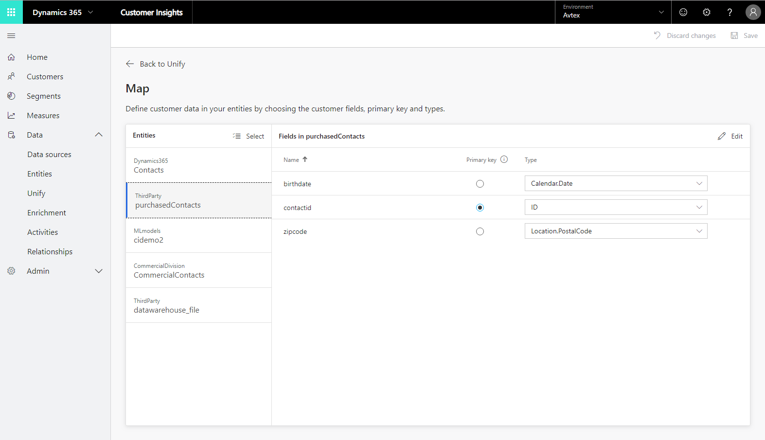Open Activities page
765x440 pixels.
42,232
